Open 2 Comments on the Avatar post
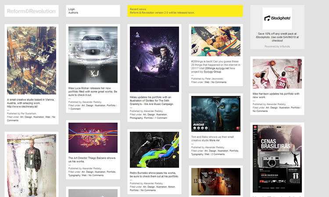The width and height of the screenshot is (329, 197). click(218, 154)
